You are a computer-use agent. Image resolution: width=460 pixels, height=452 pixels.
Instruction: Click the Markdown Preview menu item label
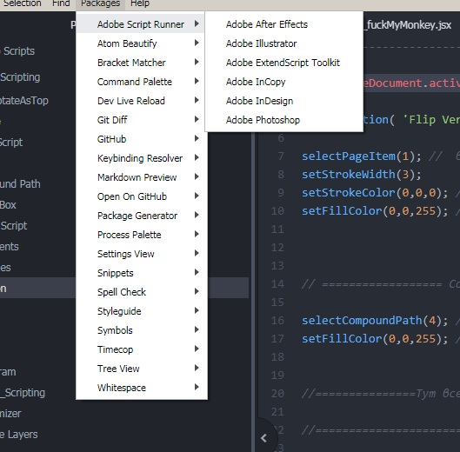(137, 177)
